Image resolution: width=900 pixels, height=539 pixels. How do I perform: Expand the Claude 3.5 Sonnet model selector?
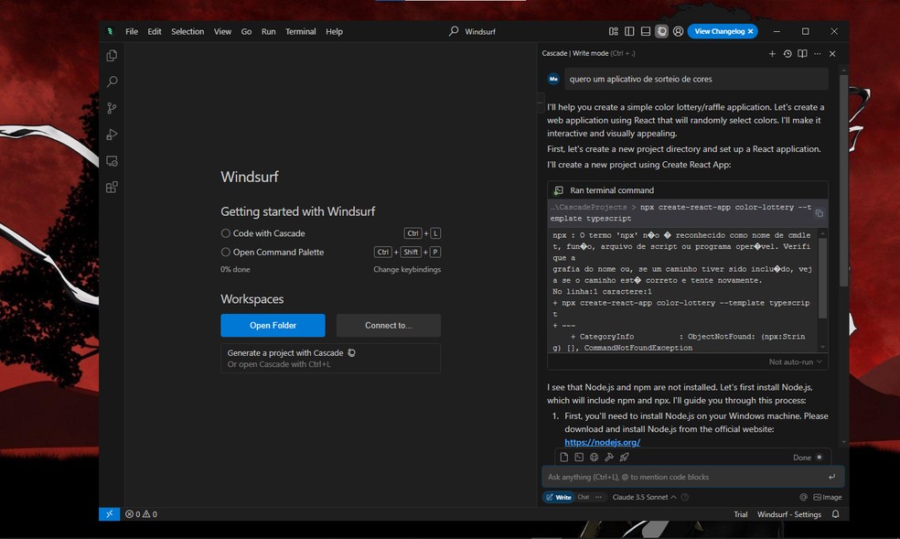tap(644, 497)
